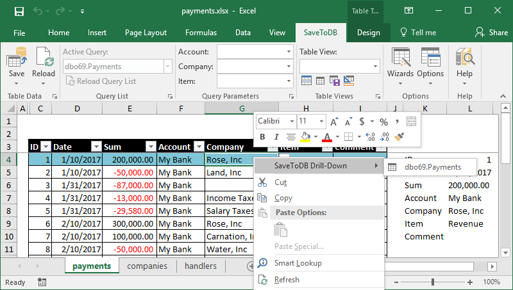Open the ID column filter dropdown
Viewport: 513px width, 290px height.
(46, 147)
